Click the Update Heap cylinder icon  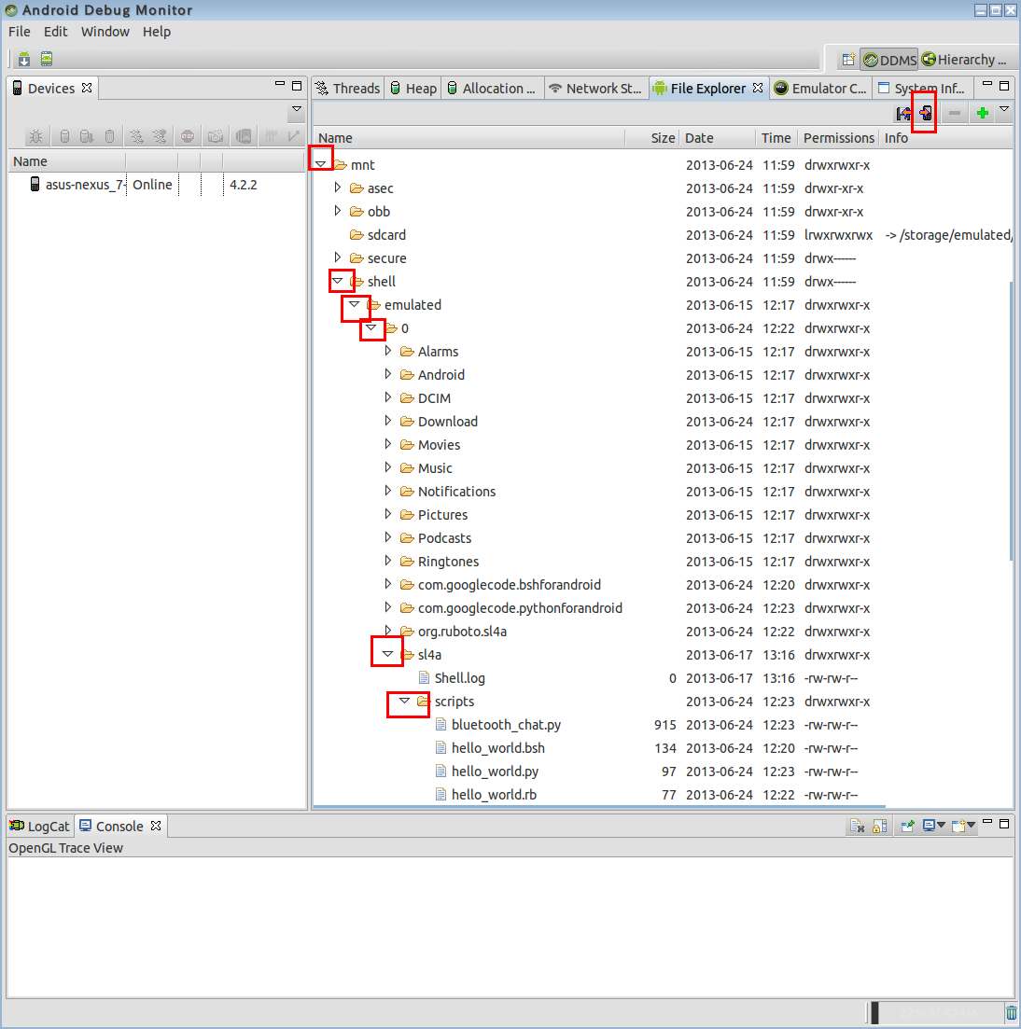point(64,136)
